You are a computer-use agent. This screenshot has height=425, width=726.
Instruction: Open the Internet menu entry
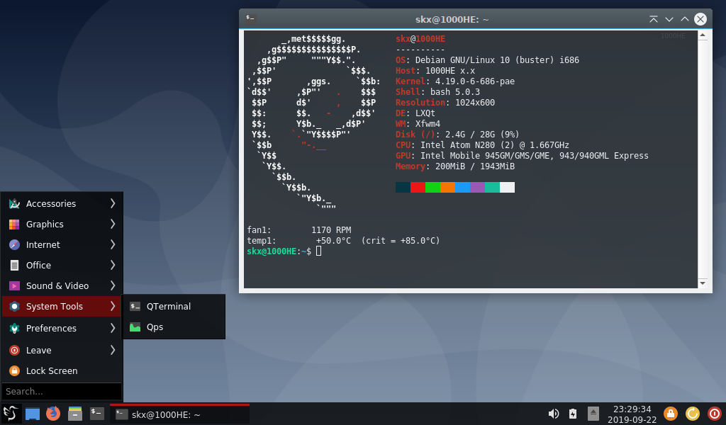pos(62,244)
